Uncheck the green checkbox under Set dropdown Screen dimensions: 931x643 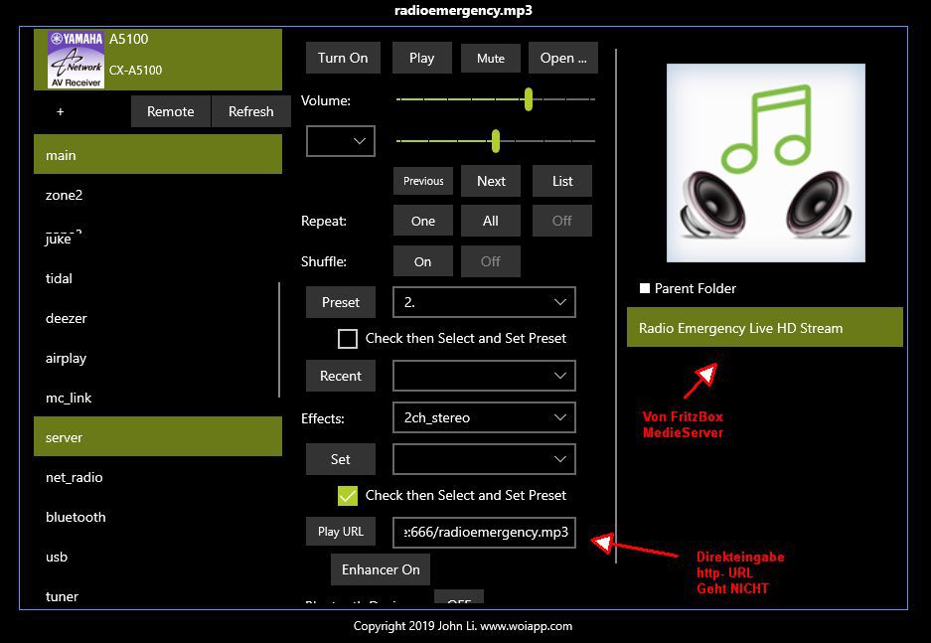pyautogui.click(x=348, y=495)
